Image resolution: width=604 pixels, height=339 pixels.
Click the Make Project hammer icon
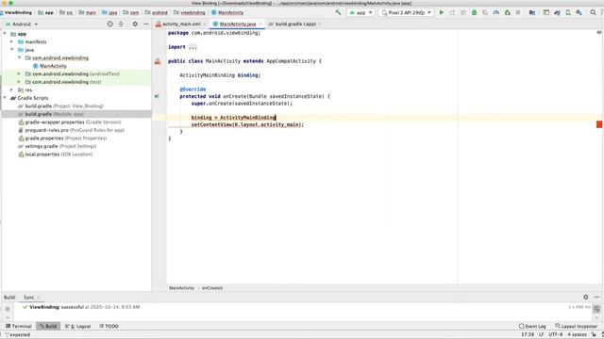click(338, 12)
